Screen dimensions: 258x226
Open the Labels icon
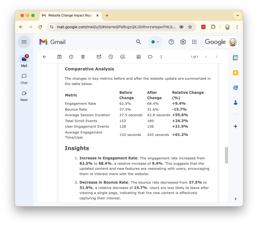150,57
